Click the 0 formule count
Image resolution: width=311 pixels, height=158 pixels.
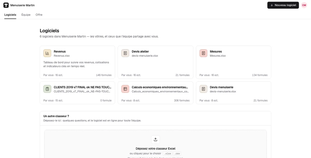pyautogui.click(x=106, y=100)
